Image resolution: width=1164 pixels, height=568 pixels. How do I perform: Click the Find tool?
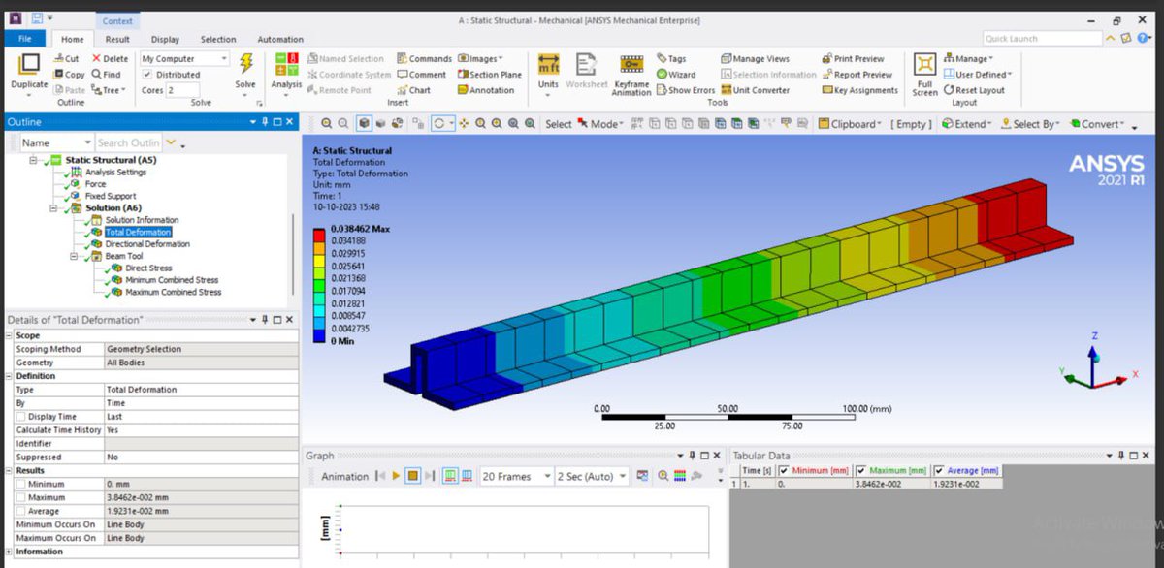pos(106,75)
